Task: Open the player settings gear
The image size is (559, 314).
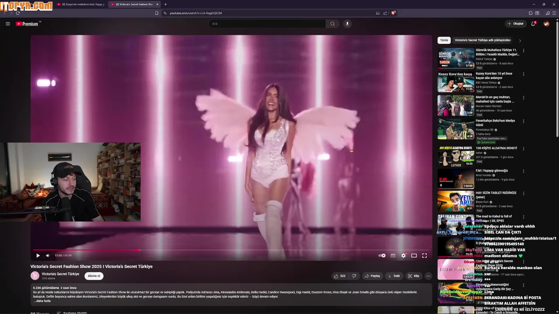Action: (x=404, y=256)
